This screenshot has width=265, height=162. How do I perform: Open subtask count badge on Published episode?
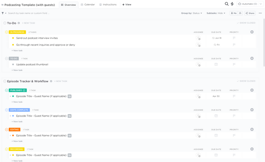pos(69,96)
